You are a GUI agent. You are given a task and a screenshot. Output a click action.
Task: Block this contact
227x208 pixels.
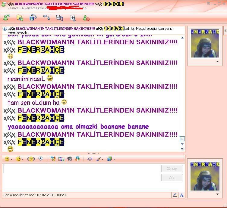[86, 18]
